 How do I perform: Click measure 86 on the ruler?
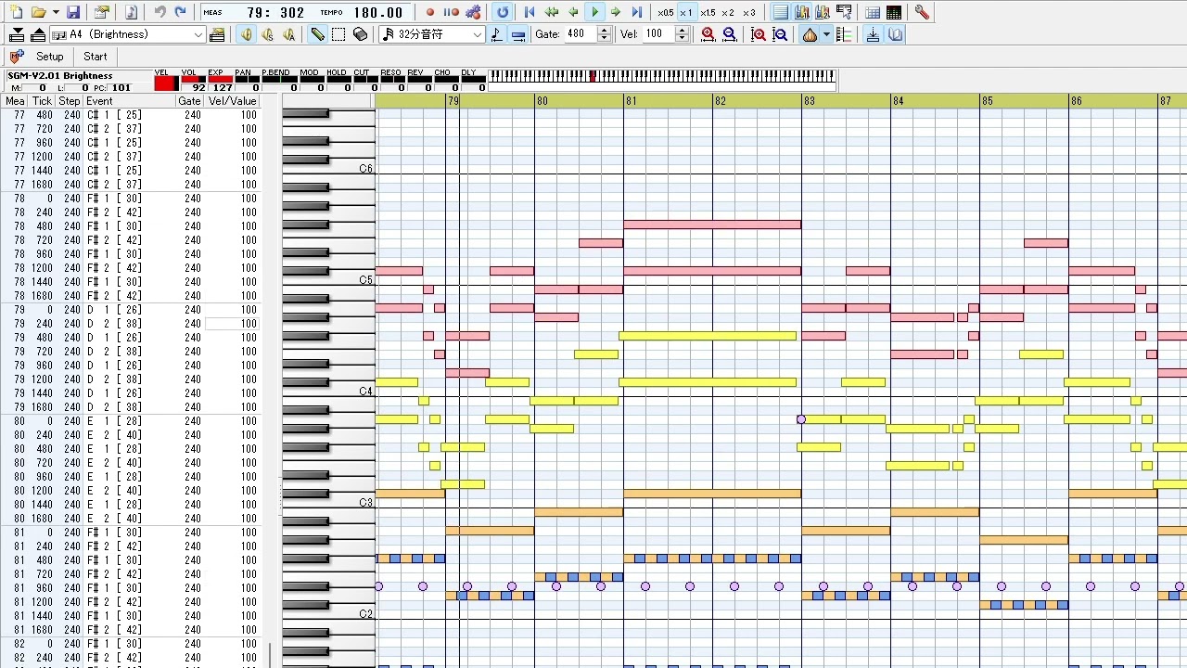click(x=1076, y=100)
